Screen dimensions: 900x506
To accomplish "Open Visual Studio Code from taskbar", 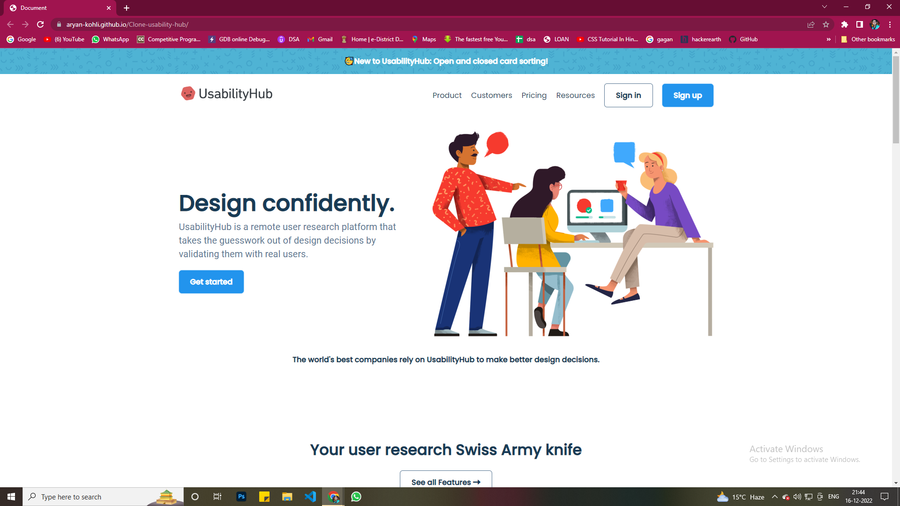I will click(x=310, y=497).
